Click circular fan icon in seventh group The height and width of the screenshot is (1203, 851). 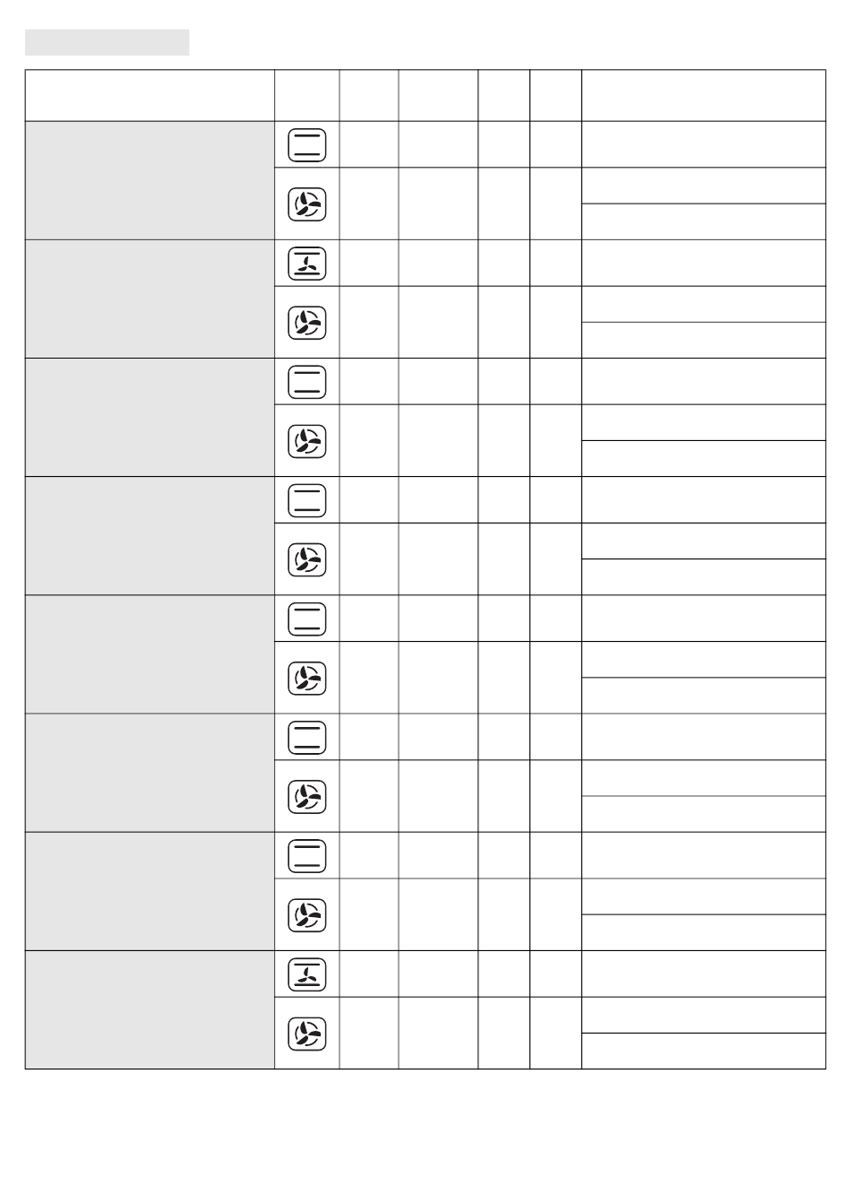(x=307, y=914)
